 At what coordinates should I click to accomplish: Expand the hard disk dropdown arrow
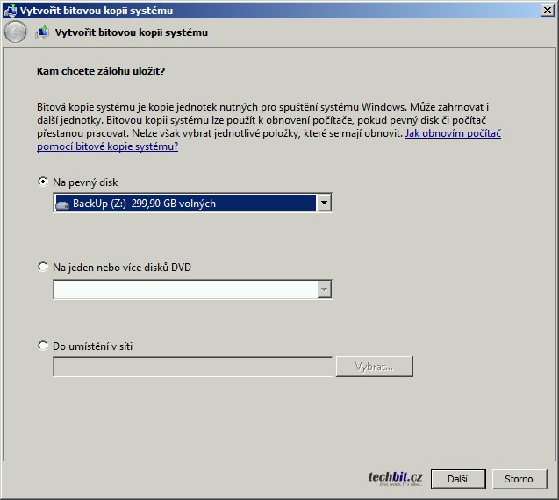tap(324, 204)
